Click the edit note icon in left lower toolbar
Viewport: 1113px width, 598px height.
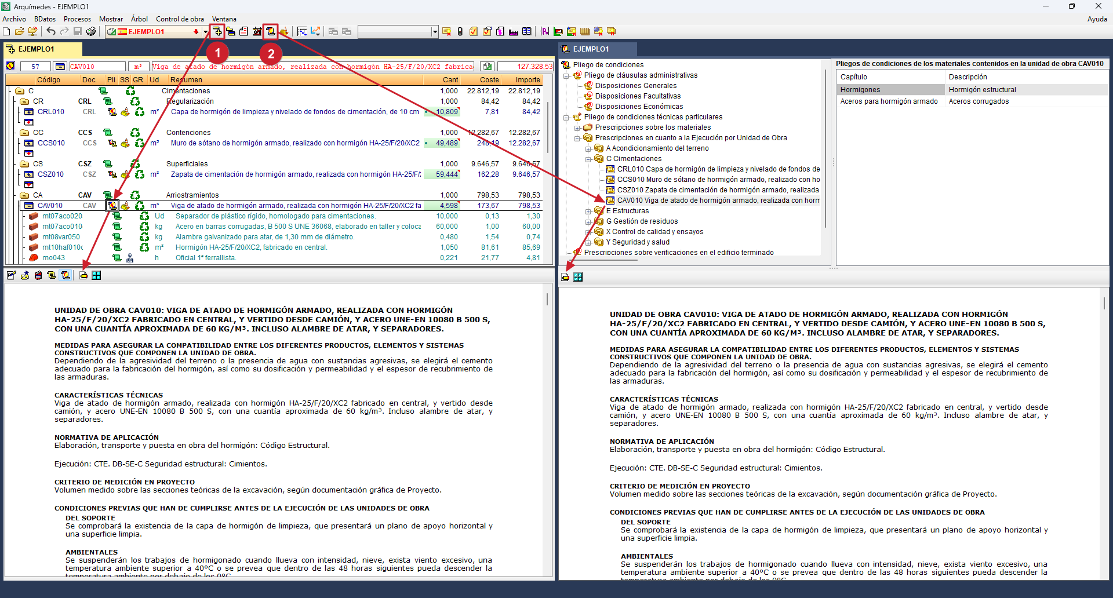tap(11, 275)
